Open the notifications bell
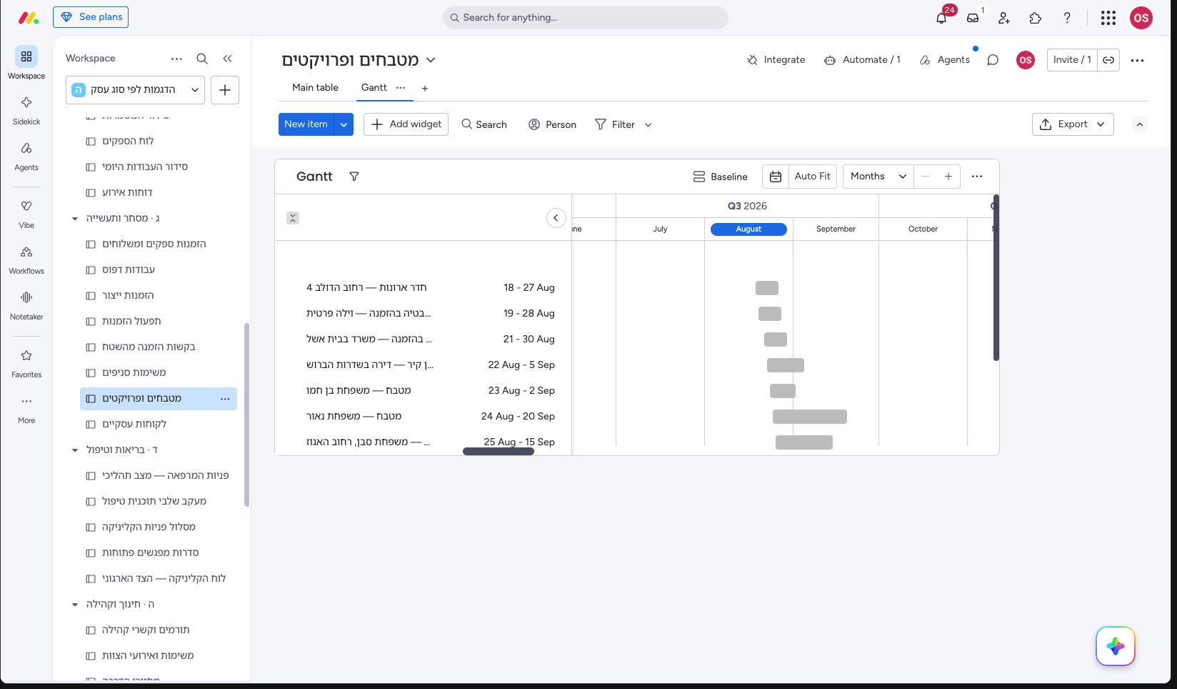The image size is (1177, 689). point(941,18)
